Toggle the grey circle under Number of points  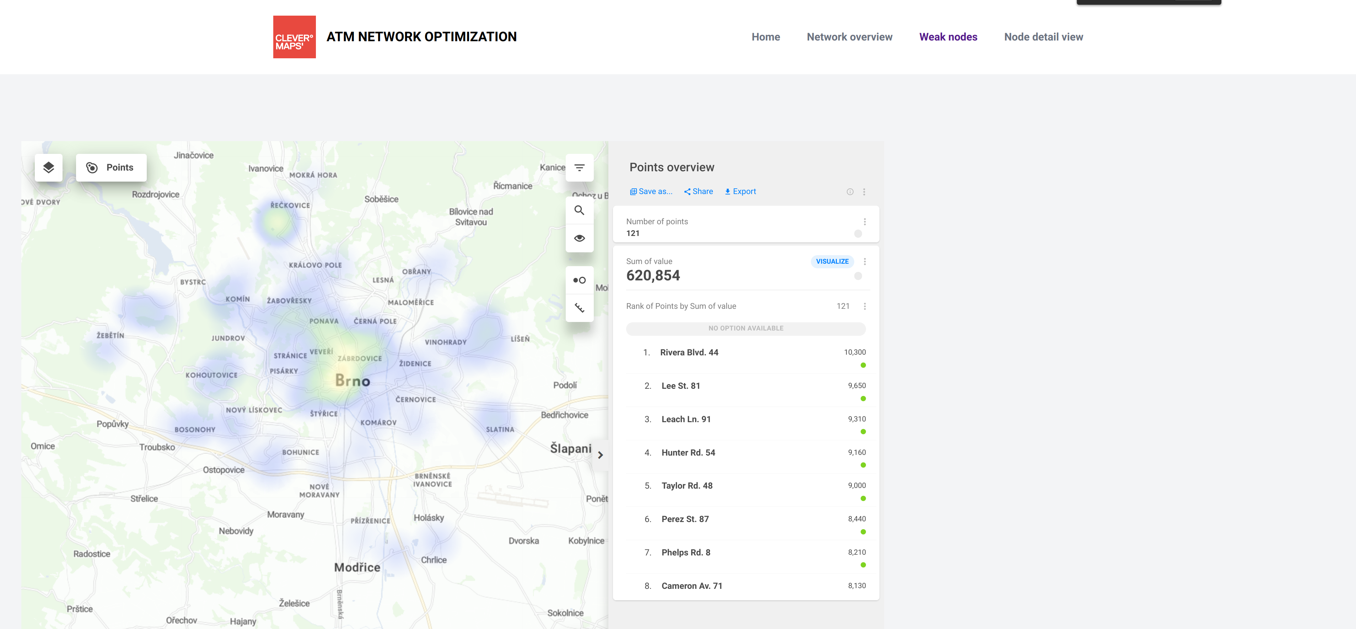(857, 234)
